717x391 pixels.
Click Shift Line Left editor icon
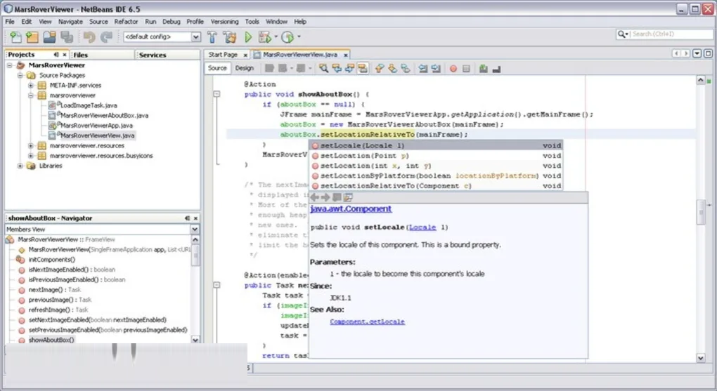tap(423, 69)
